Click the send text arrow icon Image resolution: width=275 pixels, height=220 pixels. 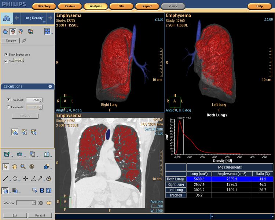click(x=35, y=190)
